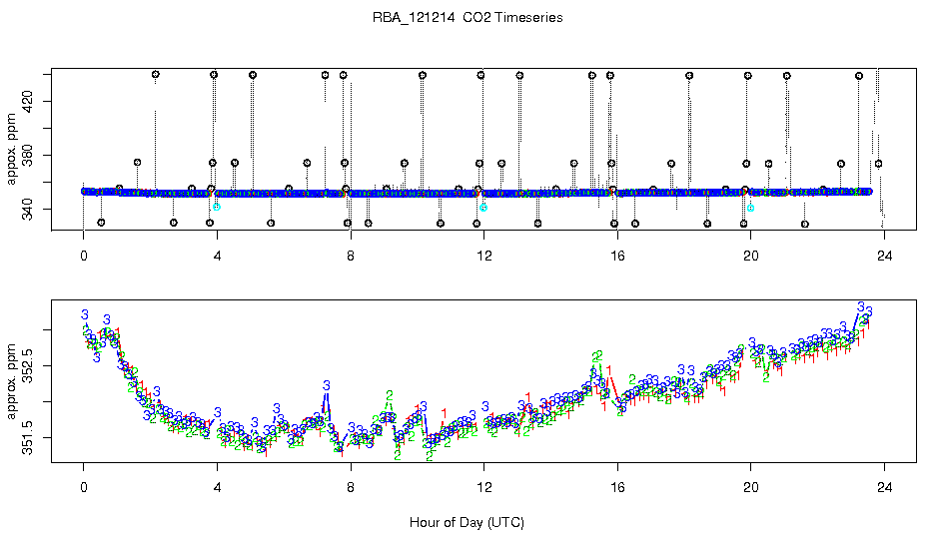This screenshot has height=539, width=935.
Task: Click the "12" x-axis label of upper plot
Action: [x=484, y=257]
